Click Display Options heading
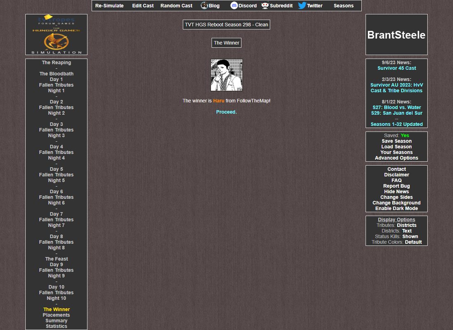 pos(396,219)
